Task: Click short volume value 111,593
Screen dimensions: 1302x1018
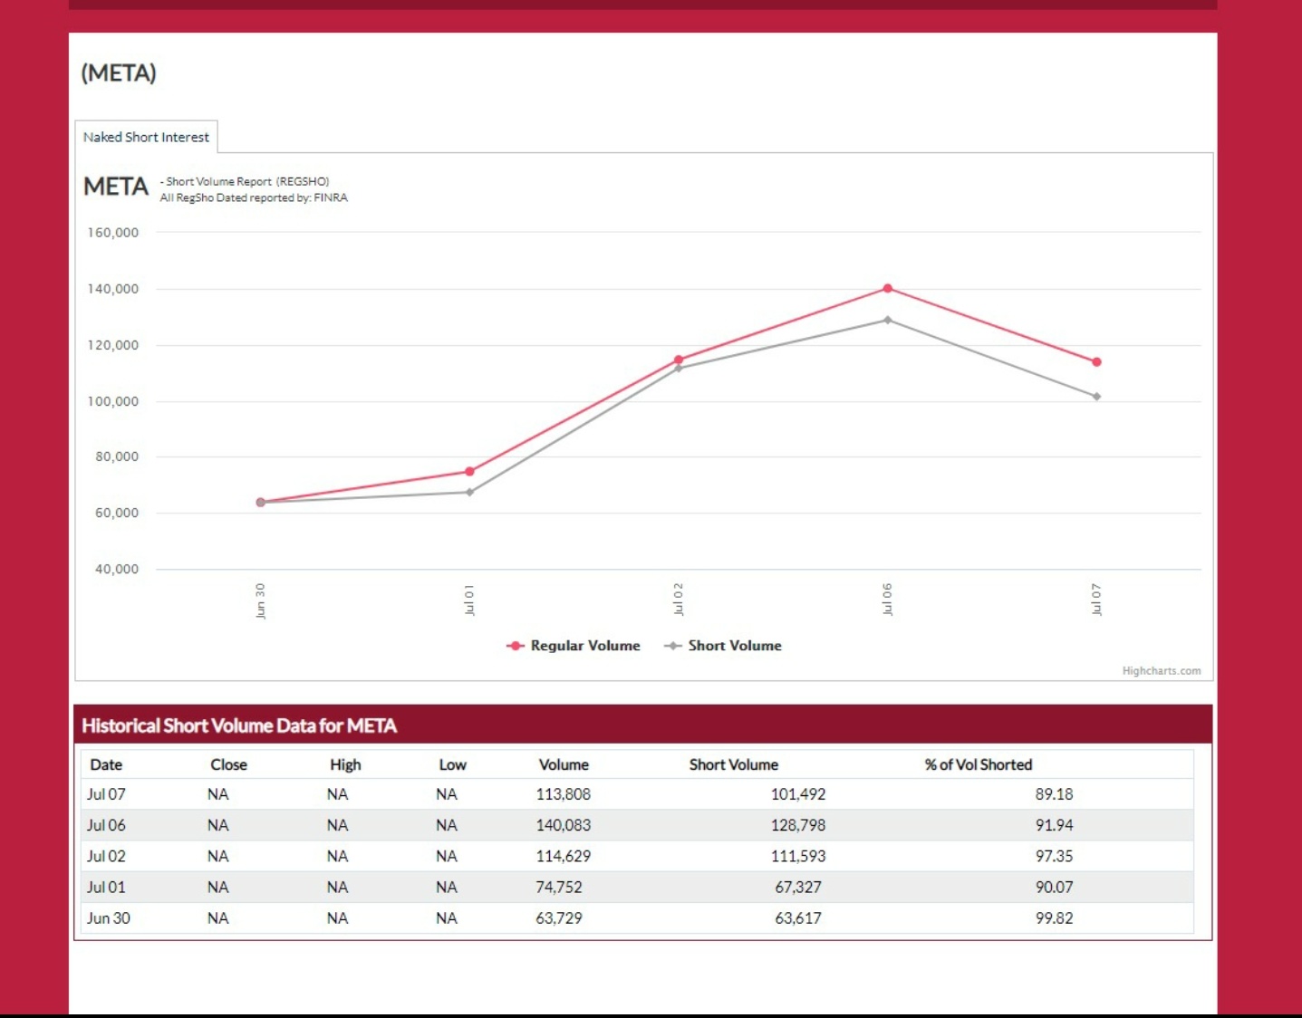Action: click(x=798, y=856)
